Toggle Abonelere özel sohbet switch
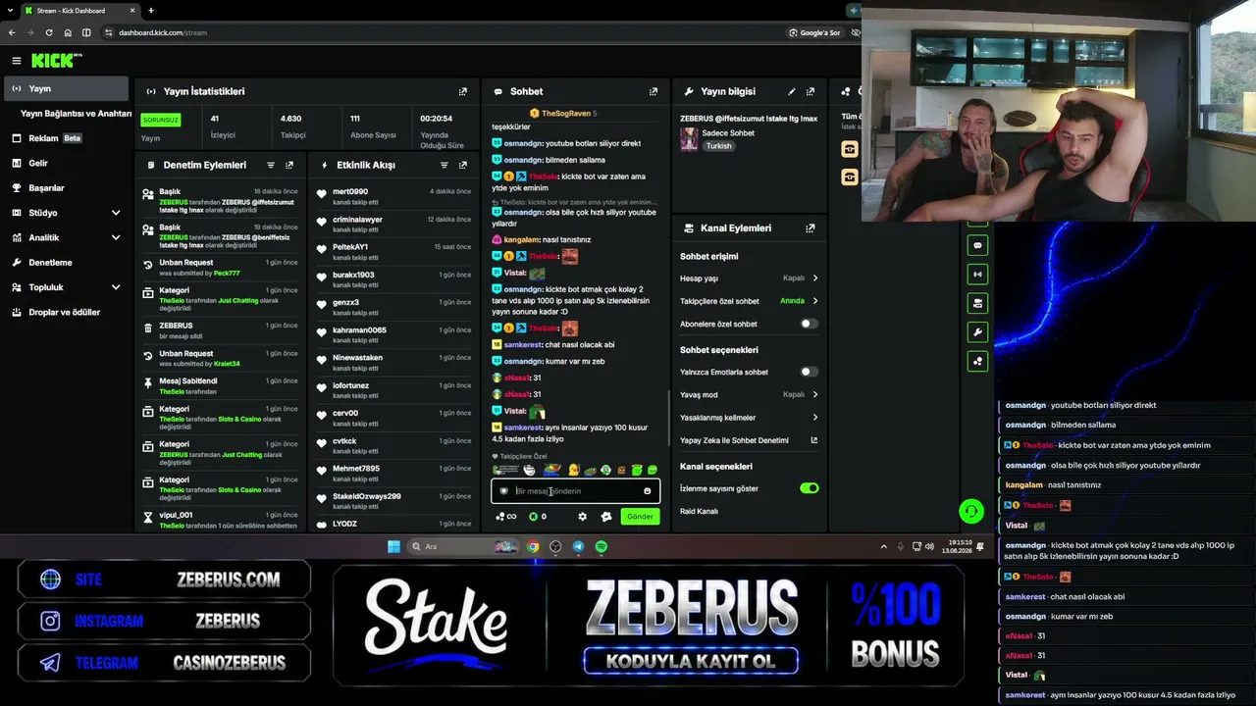The height and width of the screenshot is (706, 1256). 809,324
